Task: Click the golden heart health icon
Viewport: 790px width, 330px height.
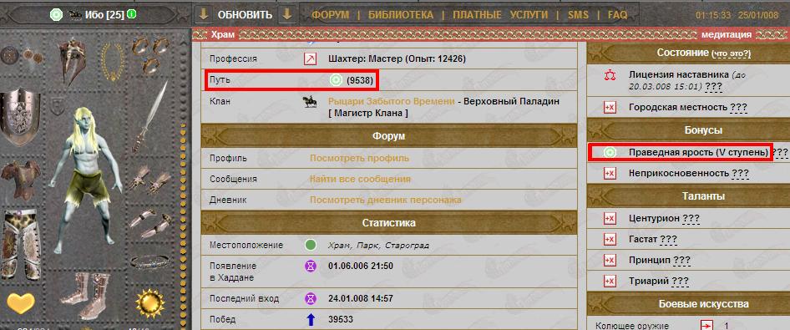Action: coord(21,302)
